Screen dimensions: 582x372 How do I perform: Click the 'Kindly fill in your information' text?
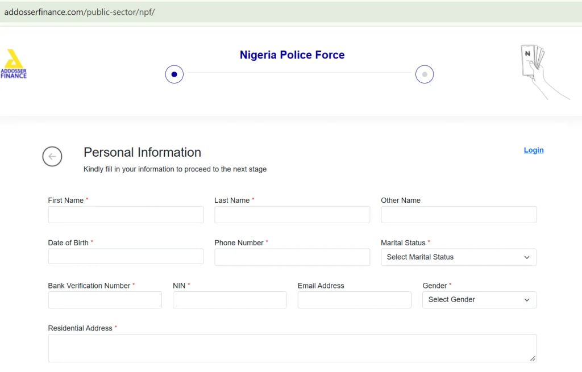[x=175, y=169]
